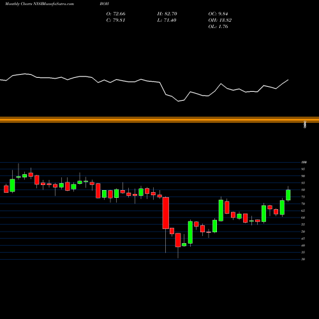Click the orange horizontal band divider line
This screenshot has height=319, width=319.
[x=159, y=119]
